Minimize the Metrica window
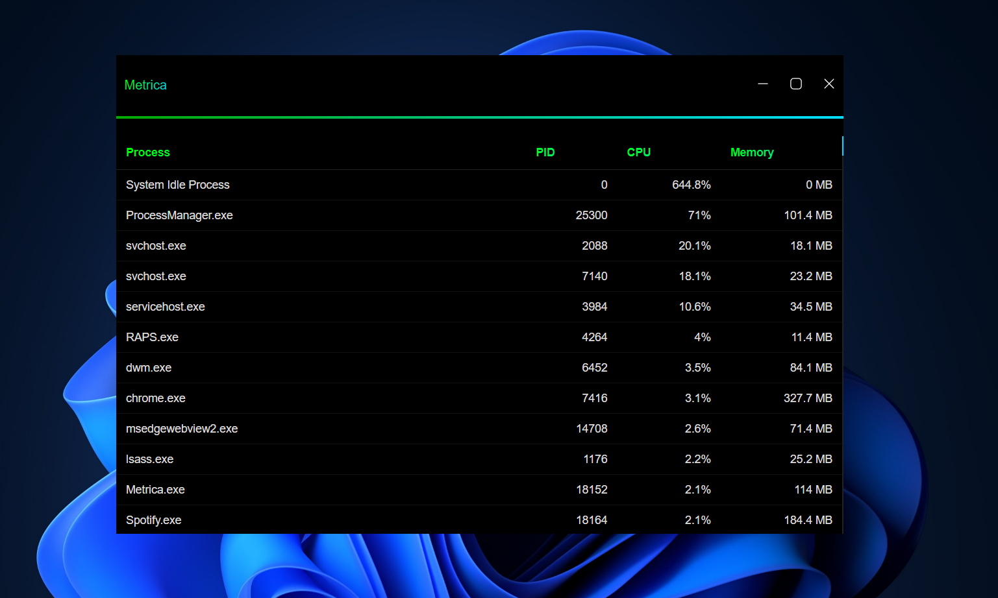Screen dimensions: 998x598 762,84
